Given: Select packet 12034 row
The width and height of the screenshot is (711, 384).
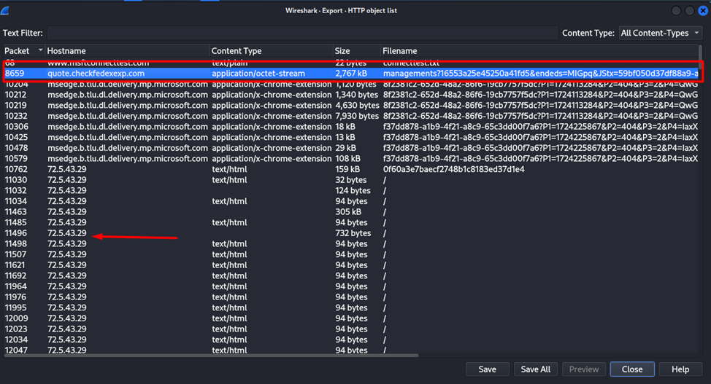Looking at the screenshot, I should tap(351, 340).
